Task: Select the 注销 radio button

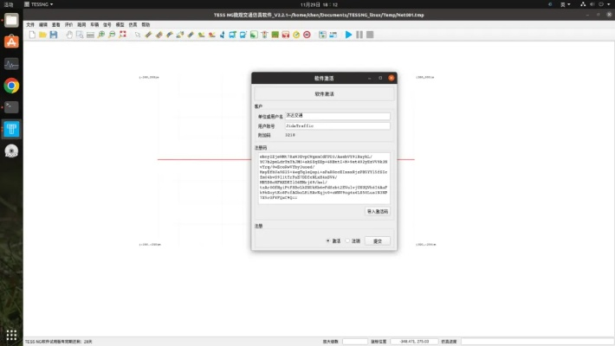Action: [347, 241]
